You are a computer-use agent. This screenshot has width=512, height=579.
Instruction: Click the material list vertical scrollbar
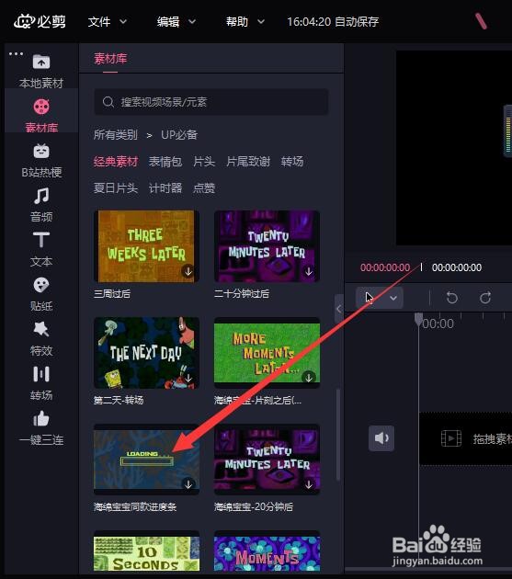(x=337, y=435)
